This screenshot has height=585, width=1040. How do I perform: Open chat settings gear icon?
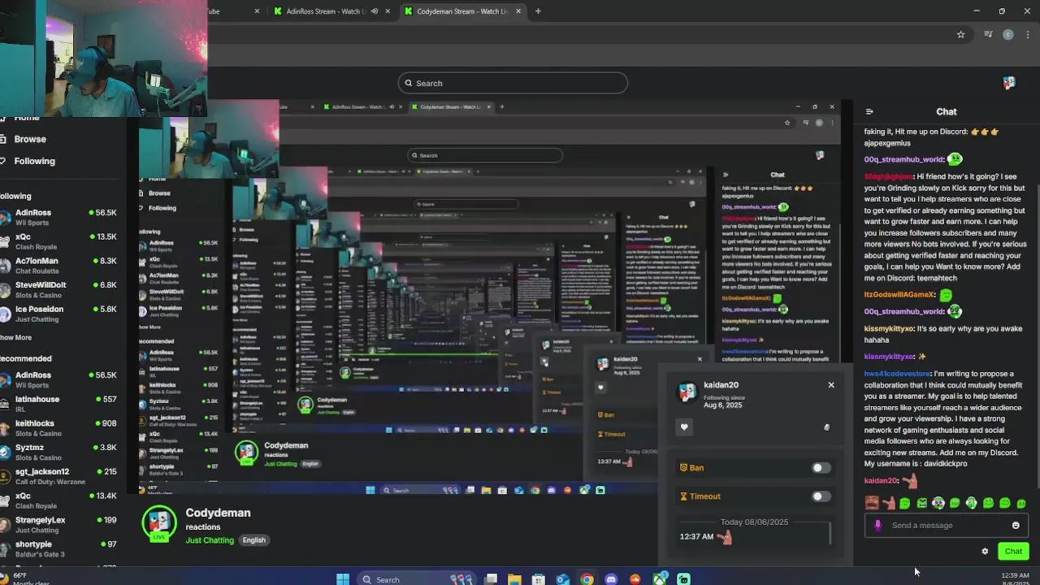click(985, 552)
